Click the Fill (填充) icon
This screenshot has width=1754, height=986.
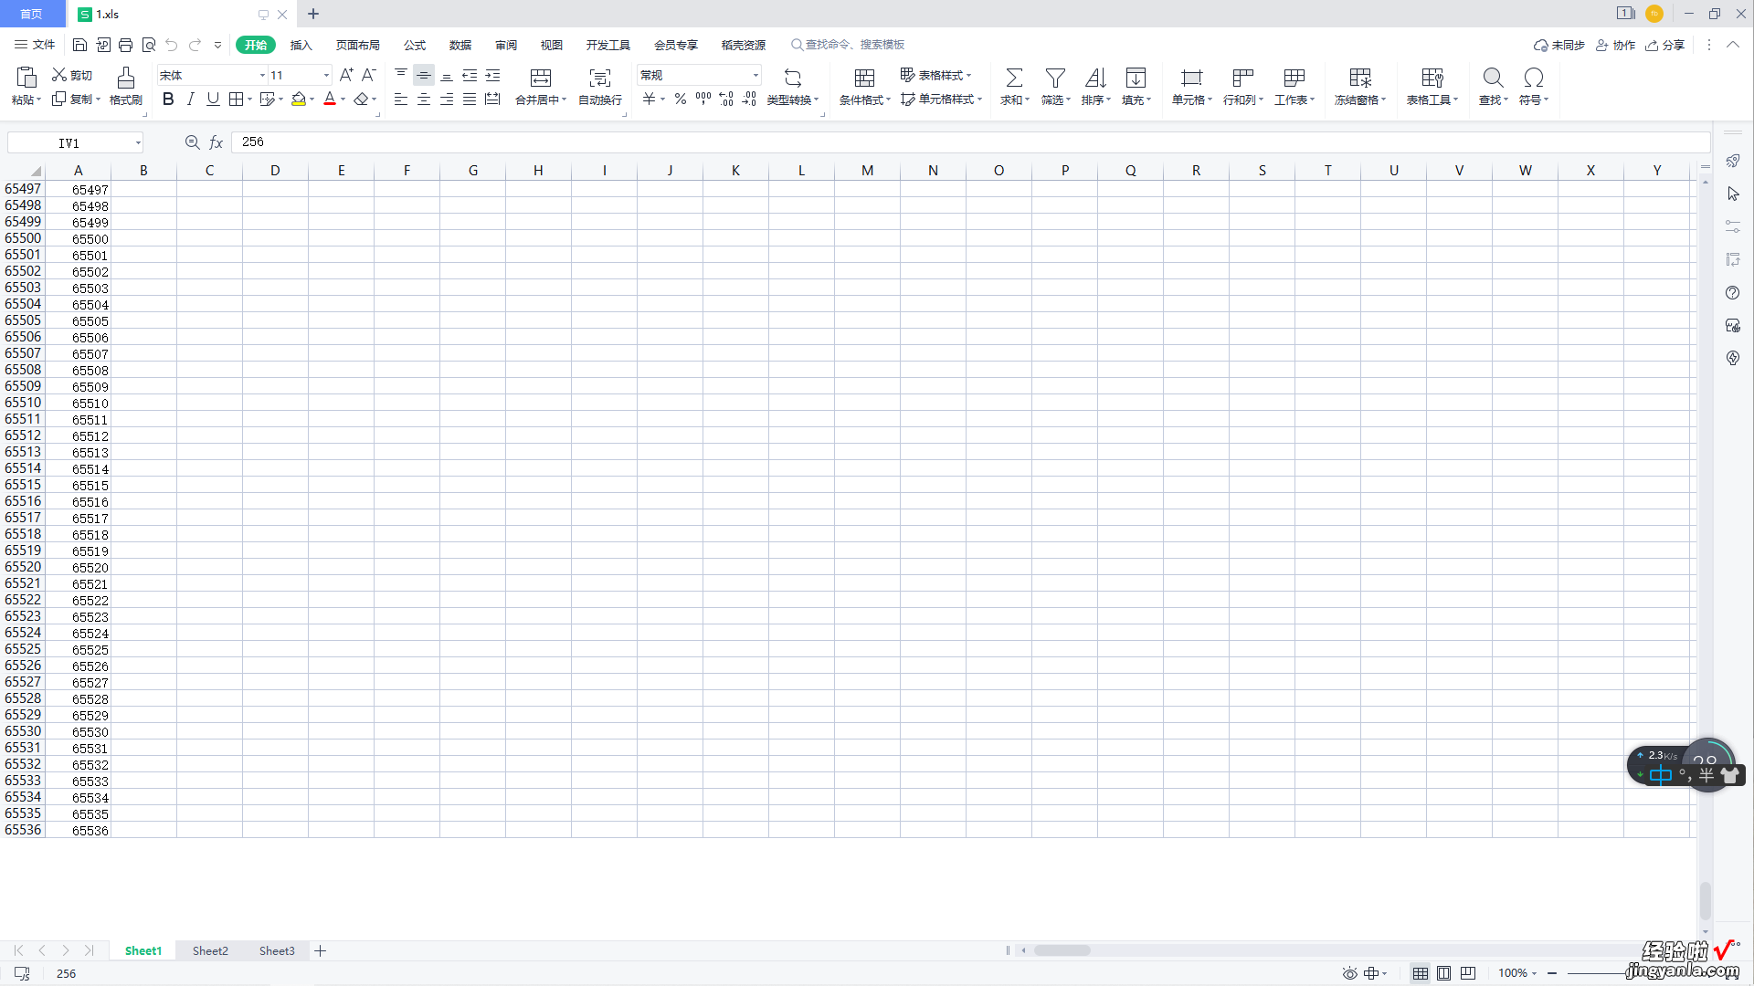(x=1136, y=78)
